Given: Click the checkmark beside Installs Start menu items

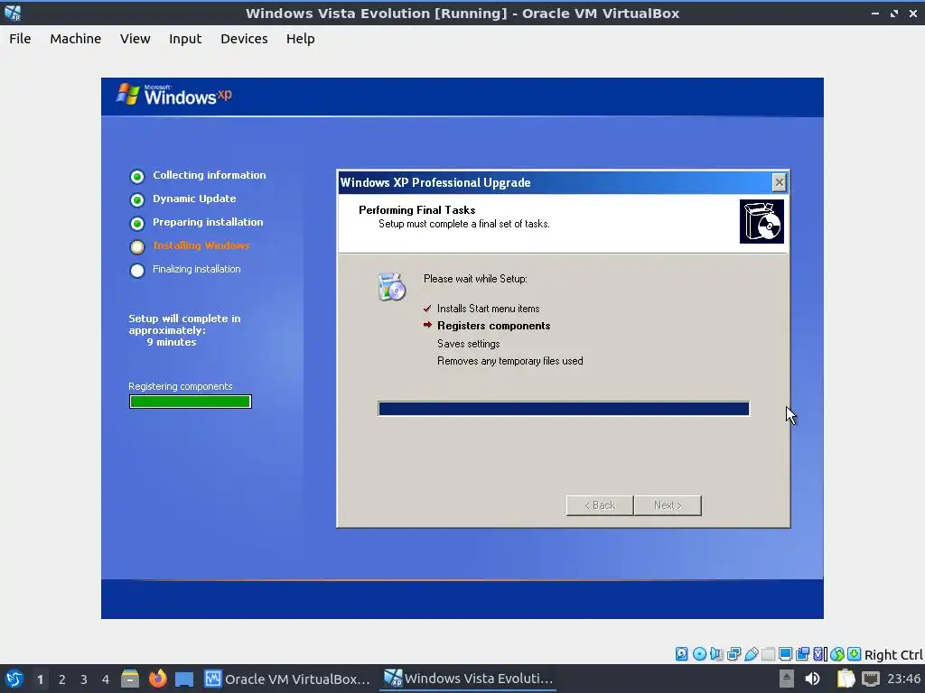Looking at the screenshot, I should click(x=427, y=309).
